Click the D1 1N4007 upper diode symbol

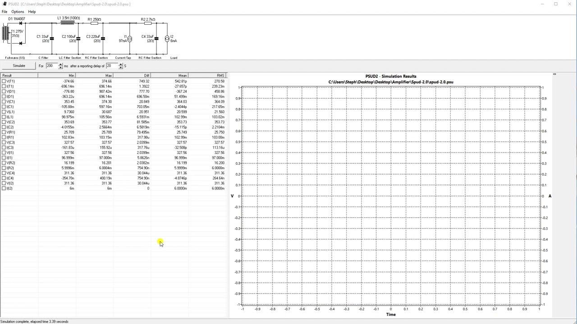point(20,23)
